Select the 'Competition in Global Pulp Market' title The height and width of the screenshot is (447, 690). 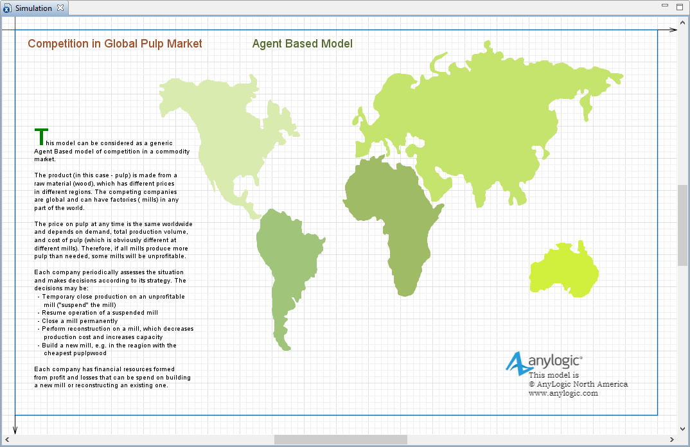(115, 44)
